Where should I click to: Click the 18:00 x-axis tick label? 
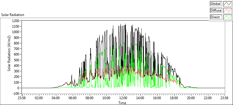[x=174, y=98]
